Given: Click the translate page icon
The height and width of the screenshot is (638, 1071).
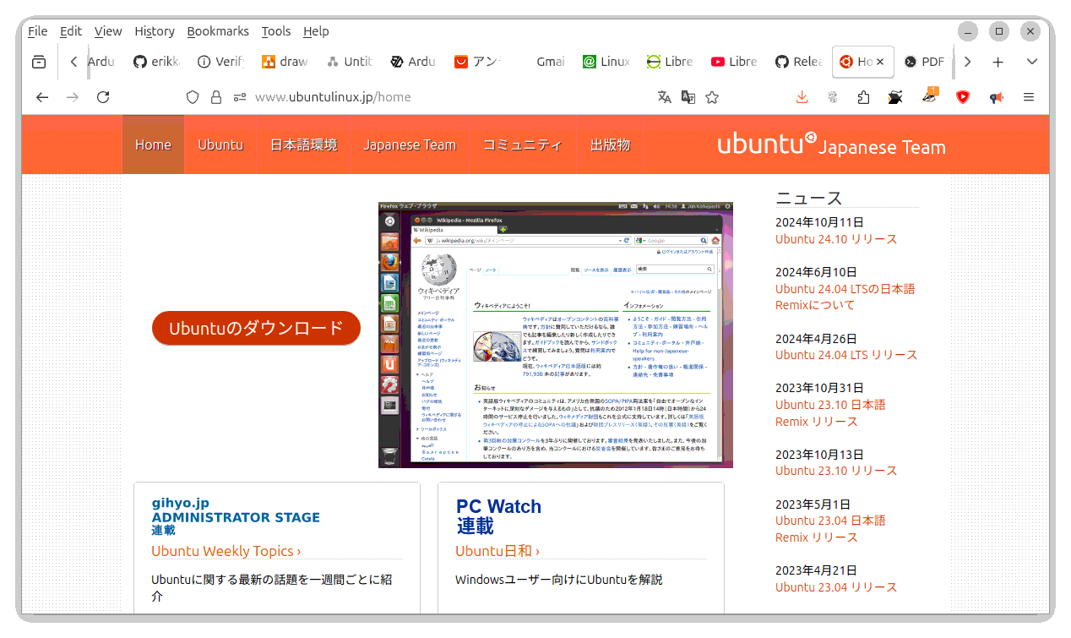Looking at the screenshot, I should (x=665, y=97).
